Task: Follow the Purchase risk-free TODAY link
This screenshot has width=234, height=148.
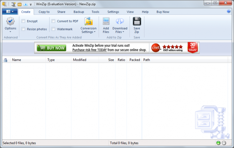Action: (90, 50)
